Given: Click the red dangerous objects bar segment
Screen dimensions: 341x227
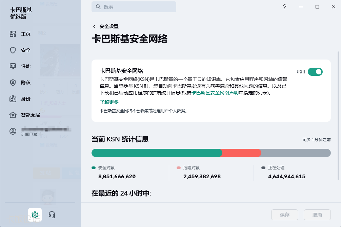Looking at the screenshot, I should coord(241,153).
